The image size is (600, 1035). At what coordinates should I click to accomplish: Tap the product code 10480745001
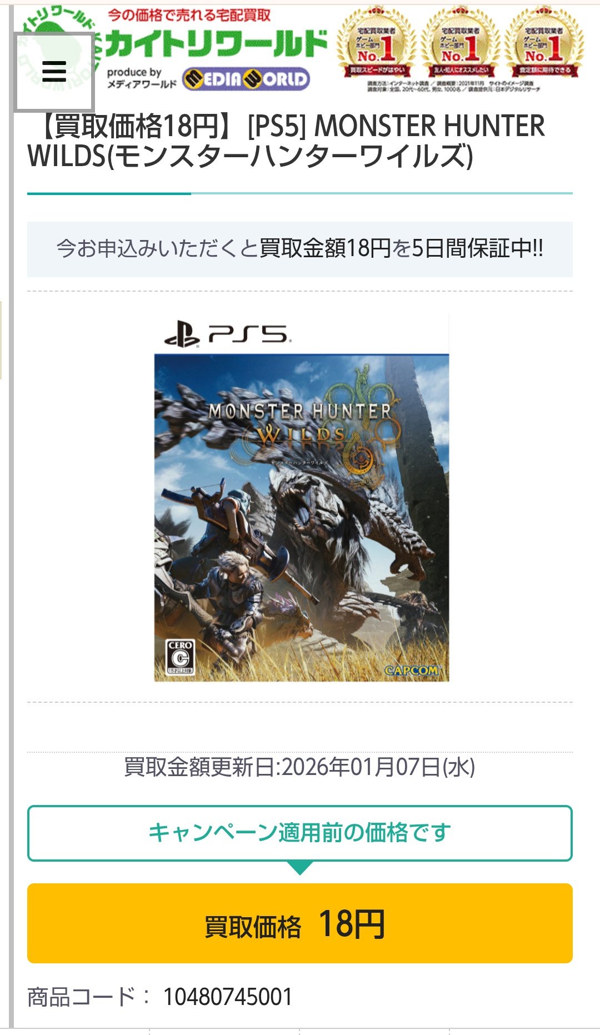coord(227,997)
